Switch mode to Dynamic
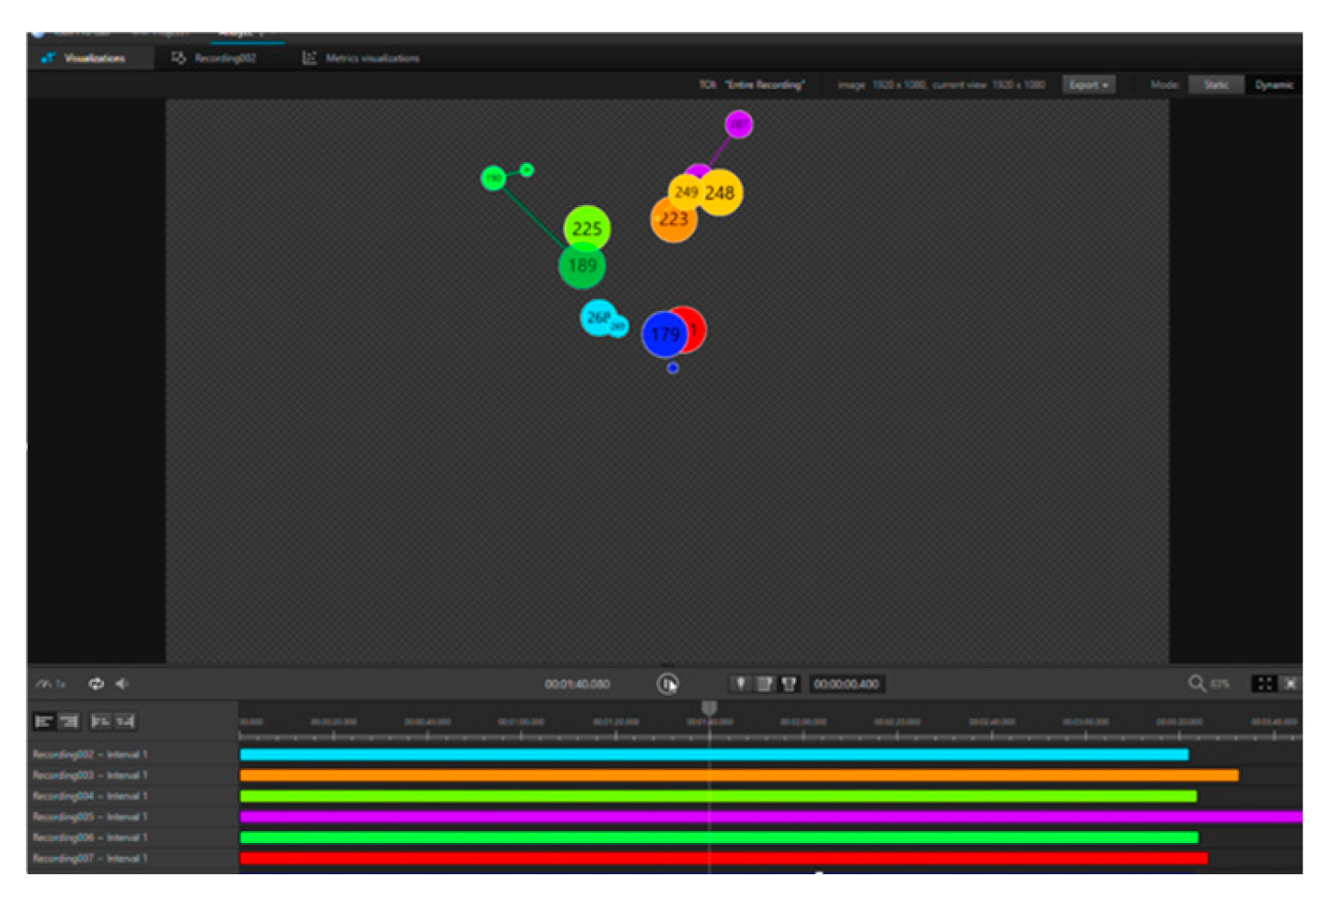Screen dimensions: 1329x900 pyautogui.click(x=1274, y=85)
